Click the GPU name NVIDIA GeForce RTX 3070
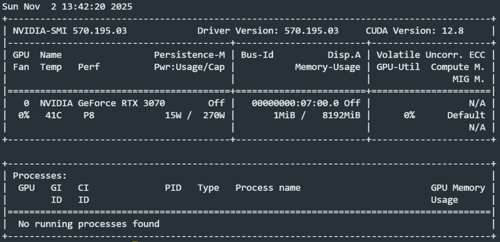 pos(103,103)
